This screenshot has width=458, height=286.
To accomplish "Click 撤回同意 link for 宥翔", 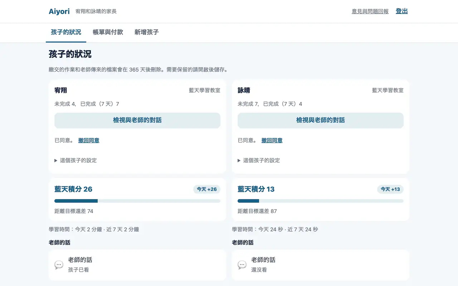I will 89,140.
